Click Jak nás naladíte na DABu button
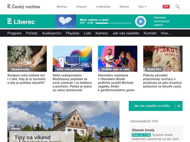Viewport: 190px width, 142px height. (155, 106)
